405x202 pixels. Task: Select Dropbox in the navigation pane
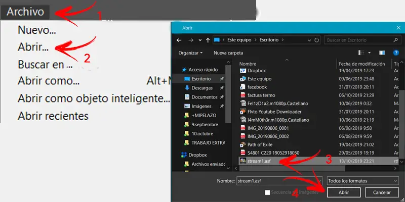[197, 155]
